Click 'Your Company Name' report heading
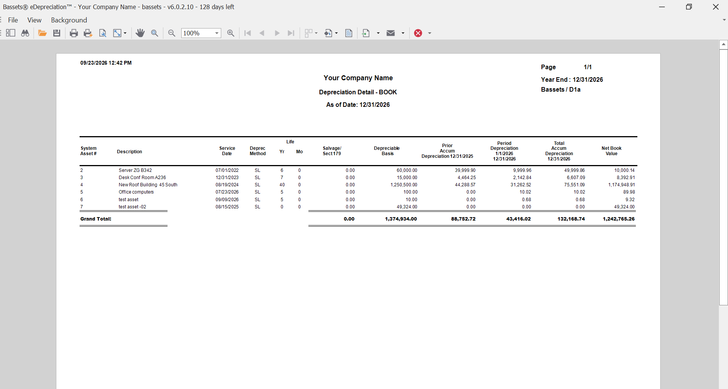The height and width of the screenshot is (389, 728). [358, 78]
